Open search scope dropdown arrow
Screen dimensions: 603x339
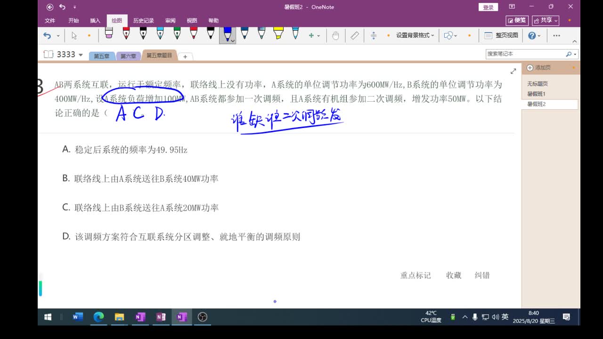(x=575, y=54)
